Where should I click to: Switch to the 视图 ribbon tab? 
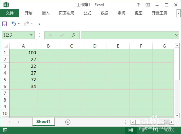[139, 13]
